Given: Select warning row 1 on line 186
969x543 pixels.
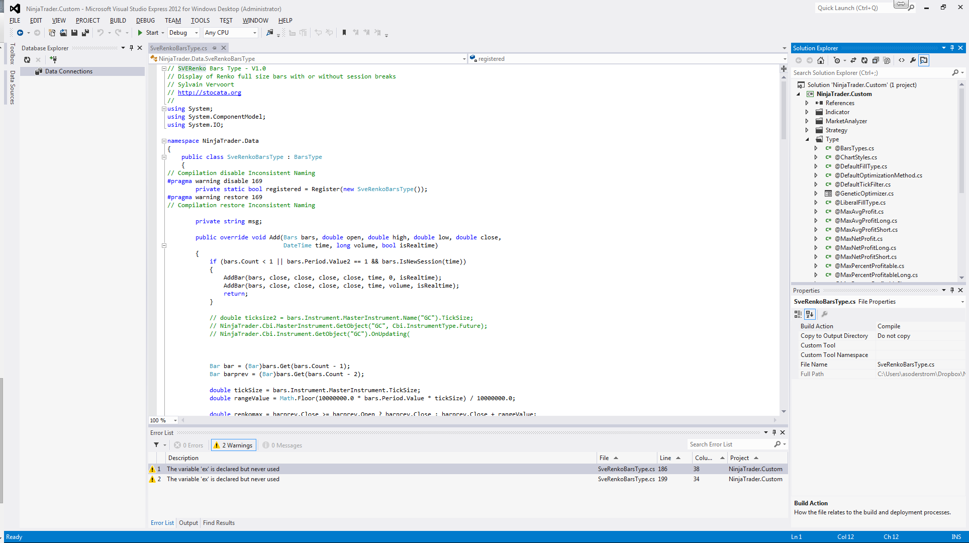Looking at the screenshot, I should [467, 469].
